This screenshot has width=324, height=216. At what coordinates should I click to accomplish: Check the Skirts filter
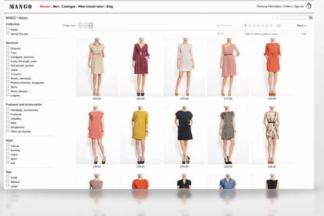[x=8, y=86]
